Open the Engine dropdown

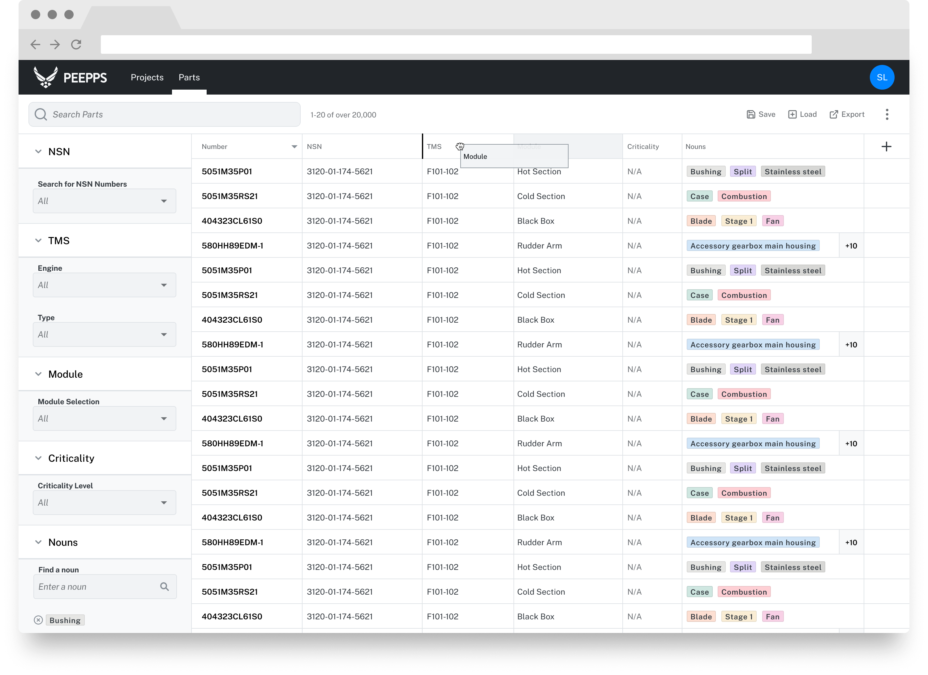[x=104, y=285]
